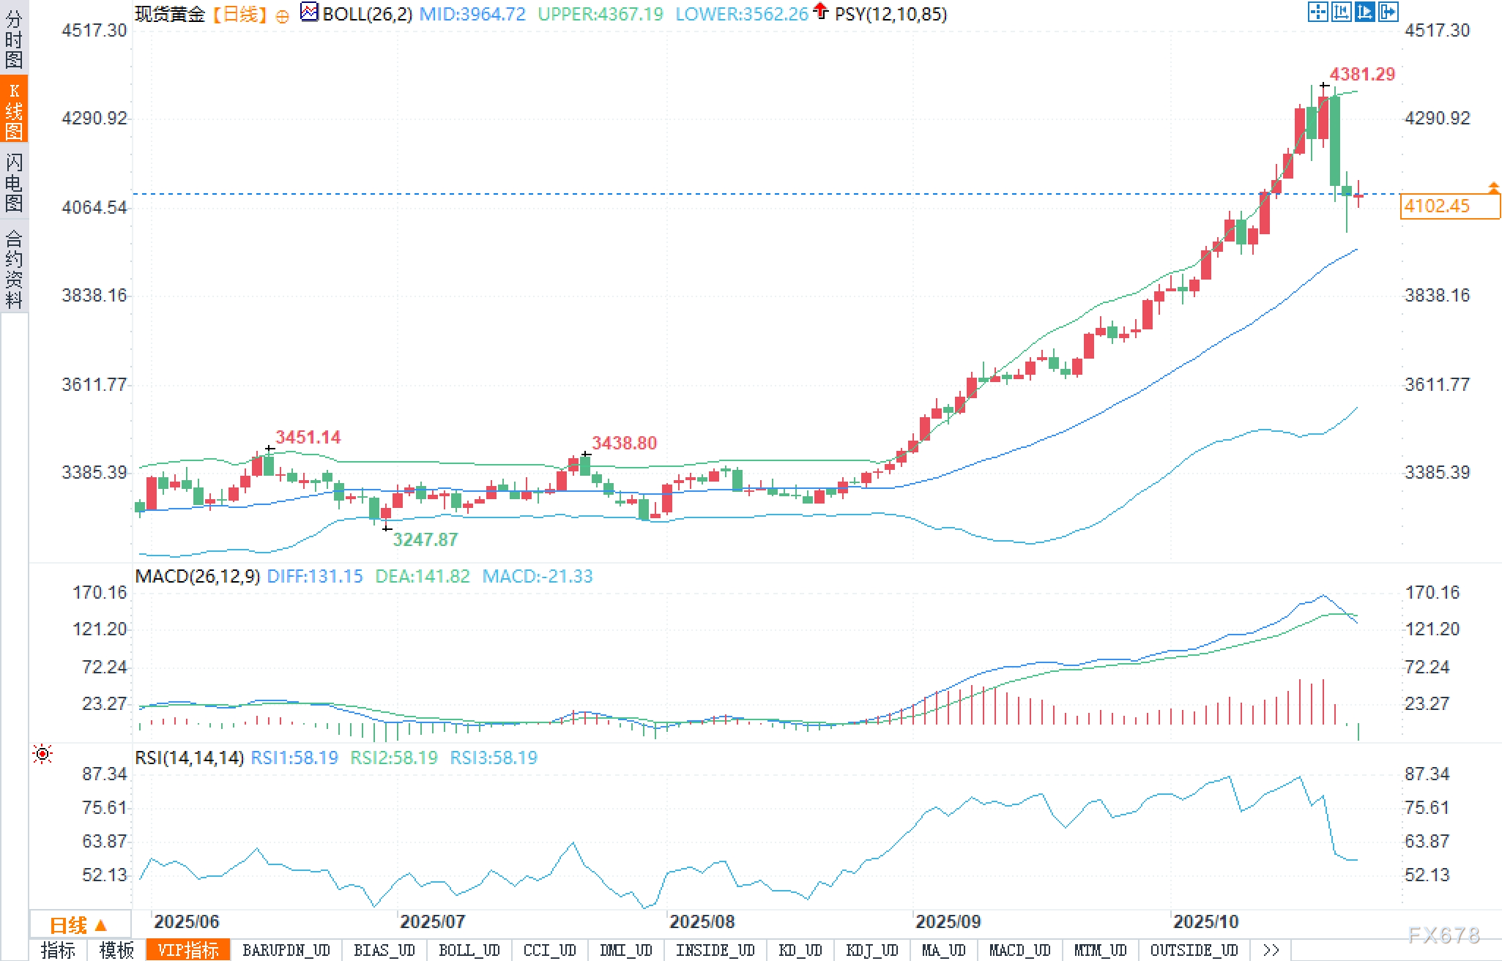Click the 指标 button at bottom left
Image resolution: width=1502 pixels, height=961 pixels.
click(x=58, y=950)
